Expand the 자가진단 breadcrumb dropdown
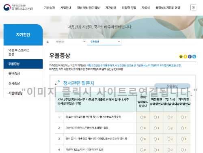 pos(70,42)
